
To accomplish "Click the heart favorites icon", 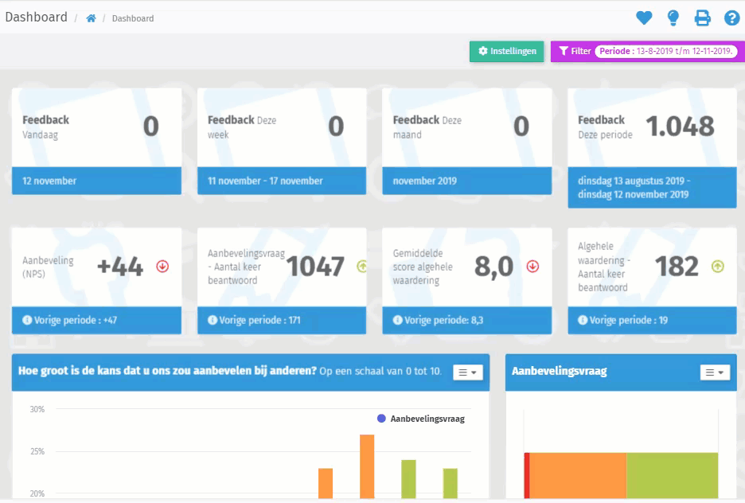I will (x=644, y=18).
